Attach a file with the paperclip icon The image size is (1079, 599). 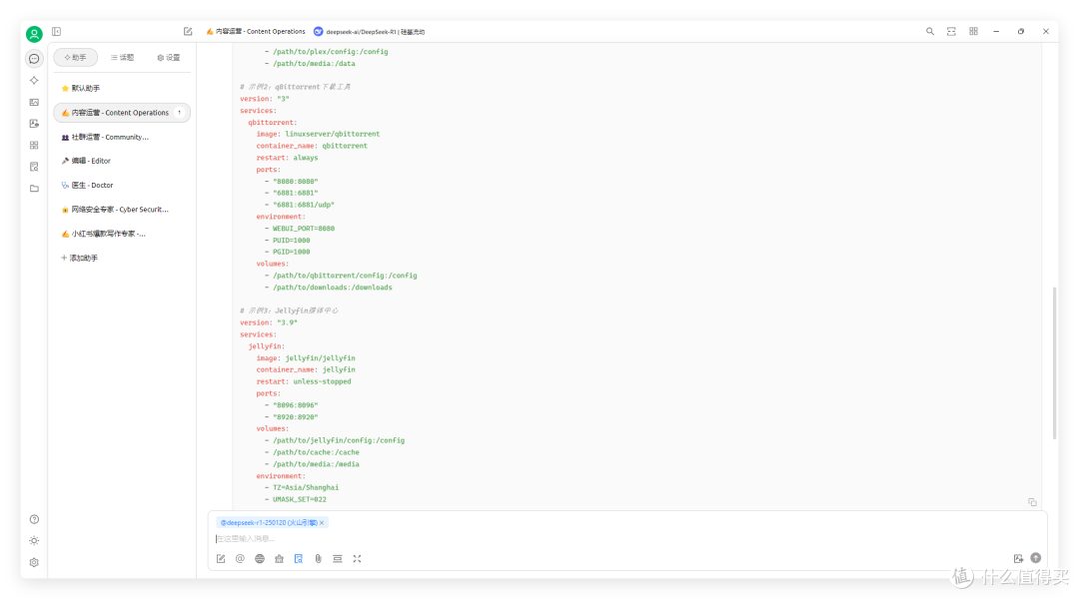(x=318, y=559)
